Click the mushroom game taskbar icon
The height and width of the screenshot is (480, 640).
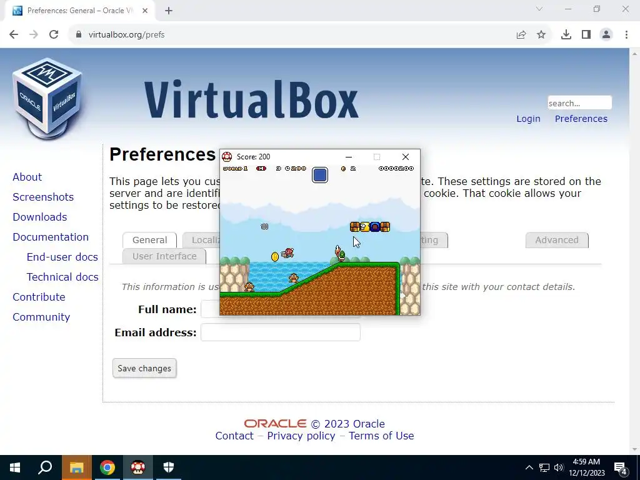tap(138, 467)
